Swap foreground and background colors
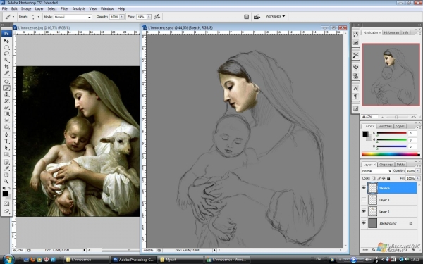Screen dimensions: 423x264 tap(9, 188)
